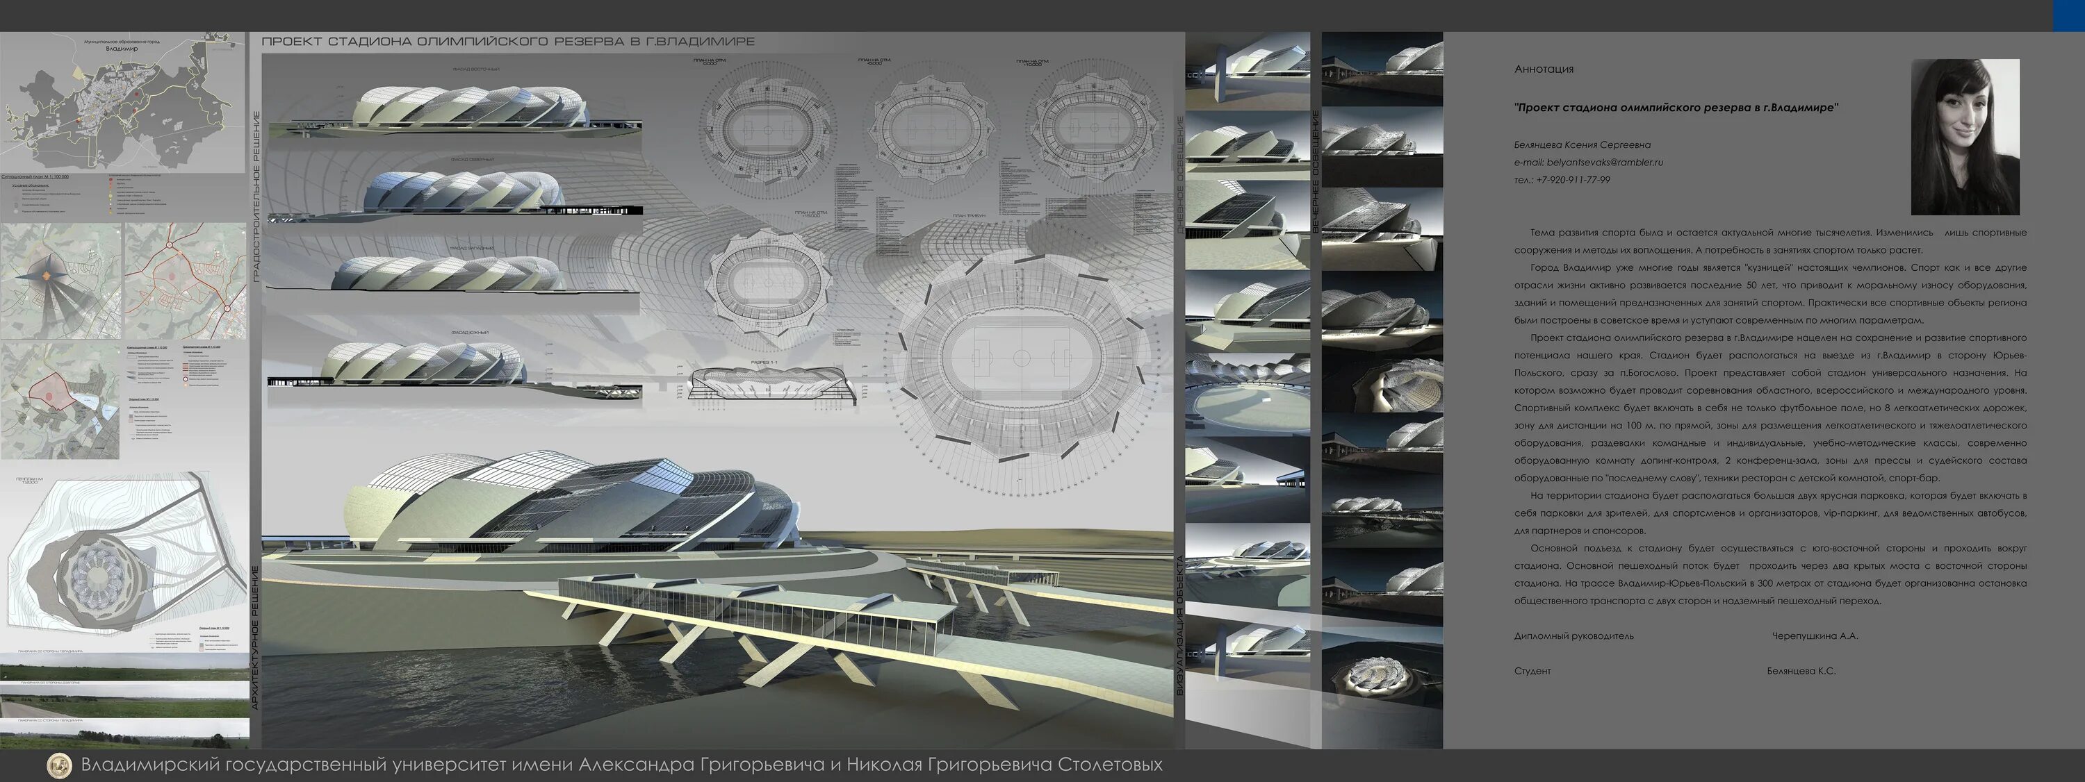The height and width of the screenshot is (782, 2085).
Task: Click the vertical 'ГРАДОСТРОИТЕЛЬНОЕ РЕШЕНИЕ' label
Action: tap(256, 197)
